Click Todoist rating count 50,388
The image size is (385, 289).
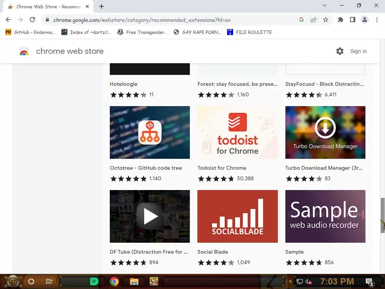pos(245,179)
